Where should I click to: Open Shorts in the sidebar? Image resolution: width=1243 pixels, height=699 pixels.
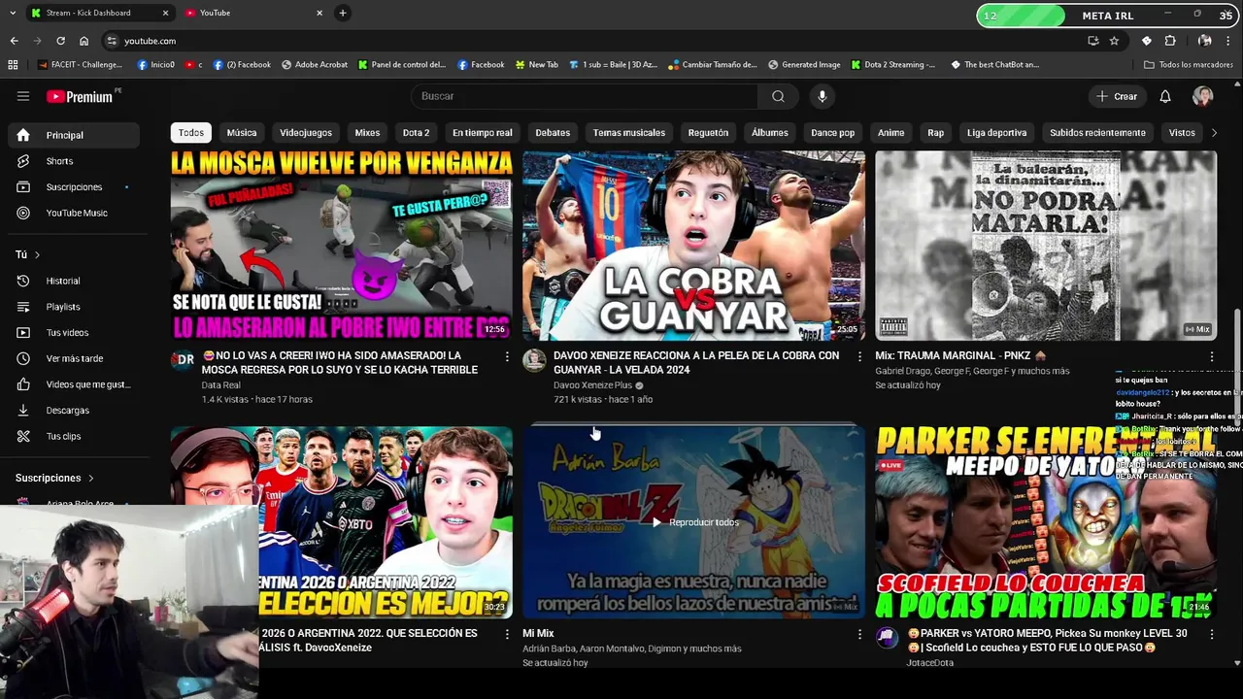(75, 161)
